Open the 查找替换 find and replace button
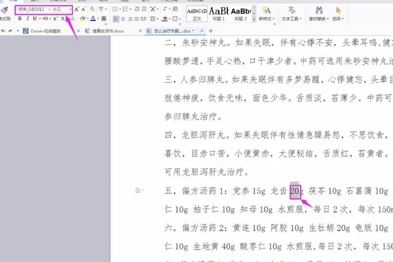Image resolution: width=393 pixels, height=262 pixels. pyautogui.click(x=318, y=14)
